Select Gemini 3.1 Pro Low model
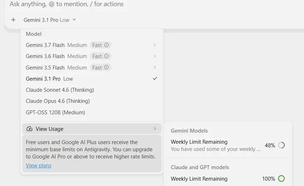Screen dimensions: 304x186 [92, 78]
